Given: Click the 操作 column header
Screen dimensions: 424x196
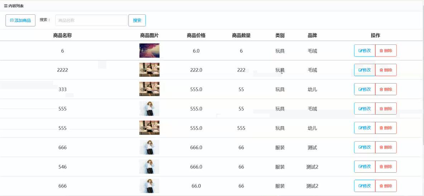Looking at the screenshot, I should coord(375,35).
